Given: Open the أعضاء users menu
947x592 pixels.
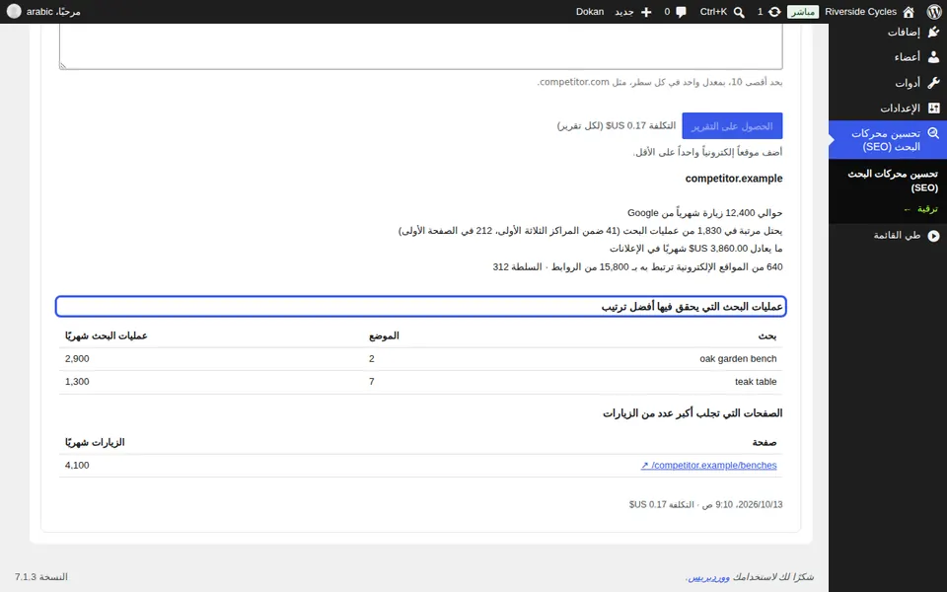Looking at the screenshot, I should pos(888,57).
